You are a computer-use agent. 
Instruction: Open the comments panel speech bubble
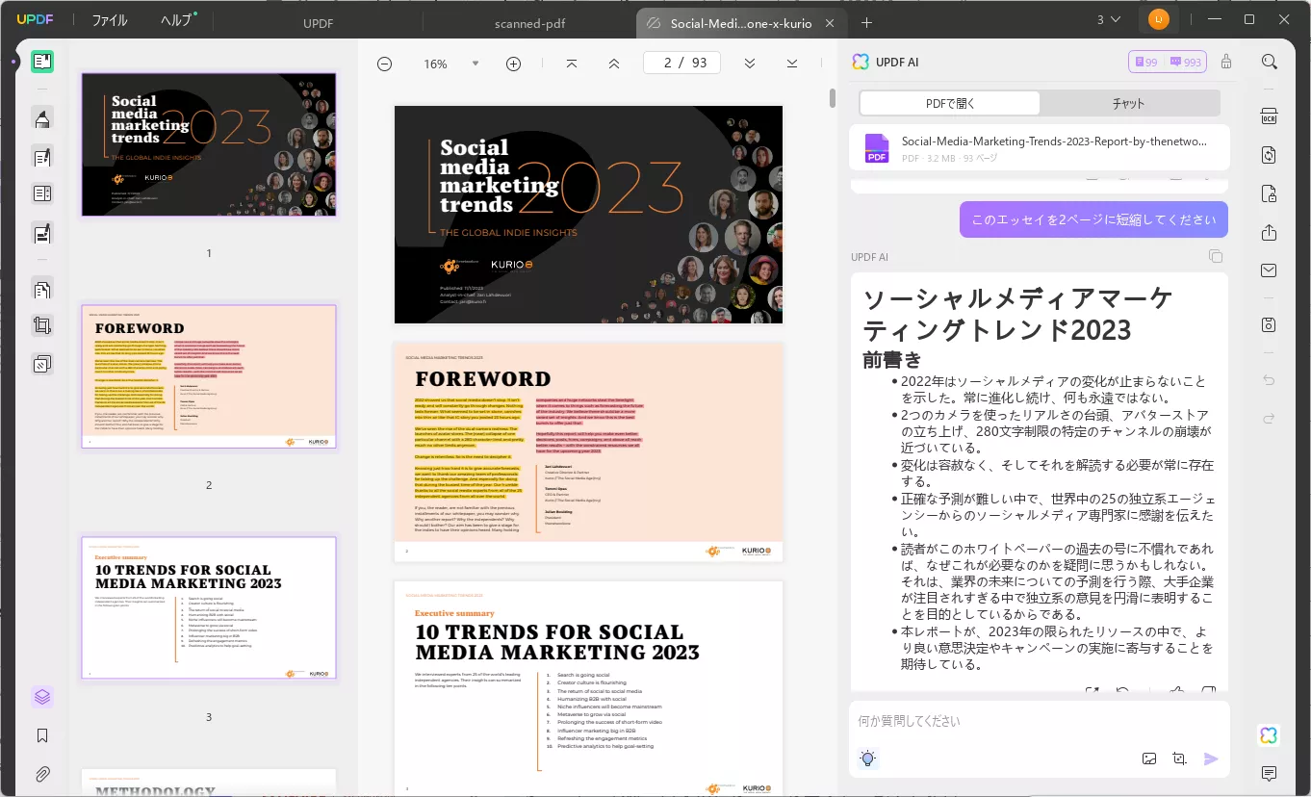(x=1269, y=774)
